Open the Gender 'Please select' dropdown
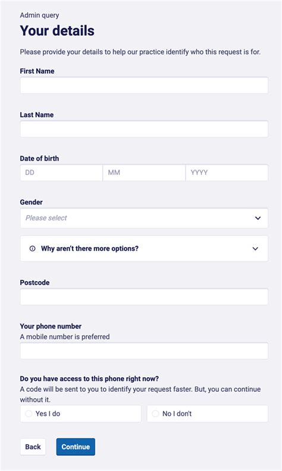The image size is (282, 471). pyautogui.click(x=144, y=218)
